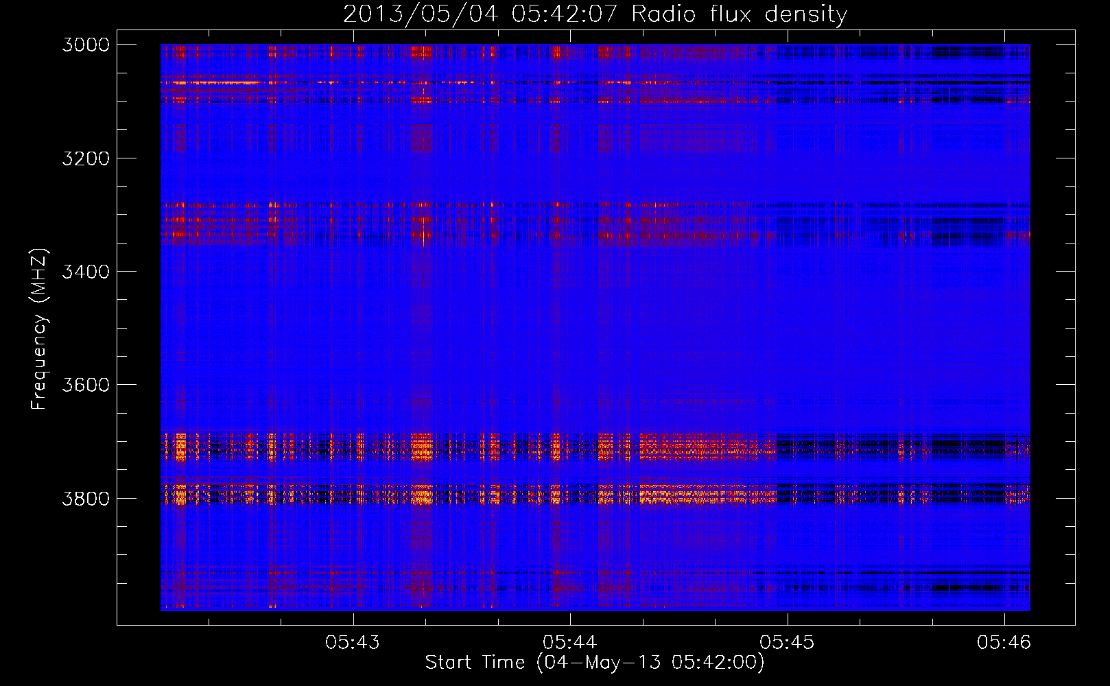Click the plot title showing 2013/05/04 05:42:07

point(595,14)
